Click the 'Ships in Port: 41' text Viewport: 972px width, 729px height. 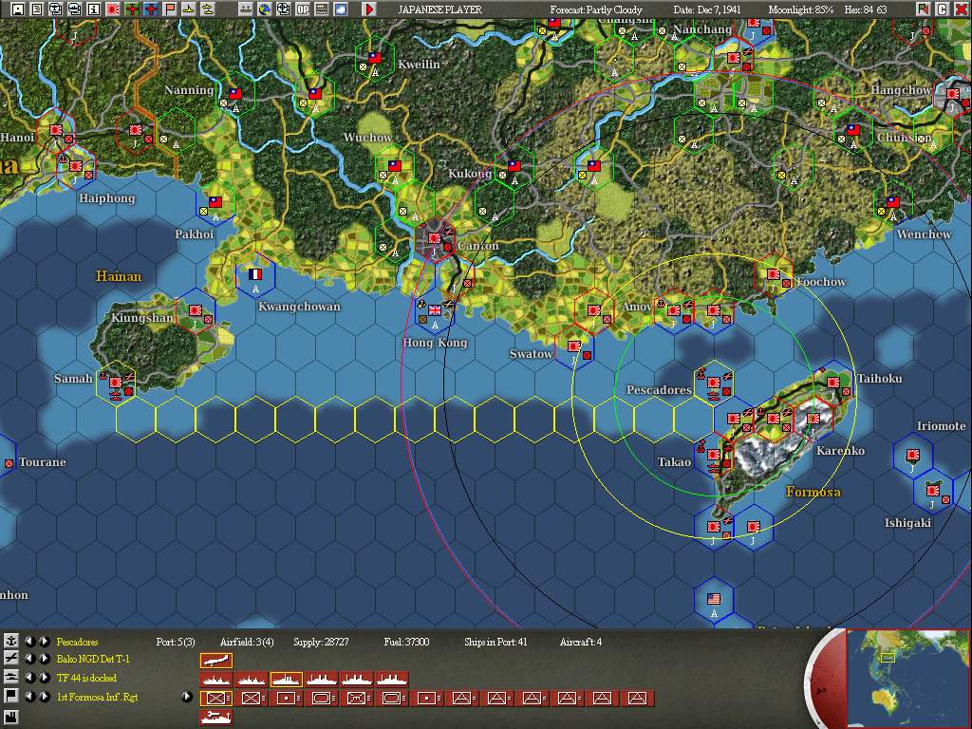click(x=495, y=642)
